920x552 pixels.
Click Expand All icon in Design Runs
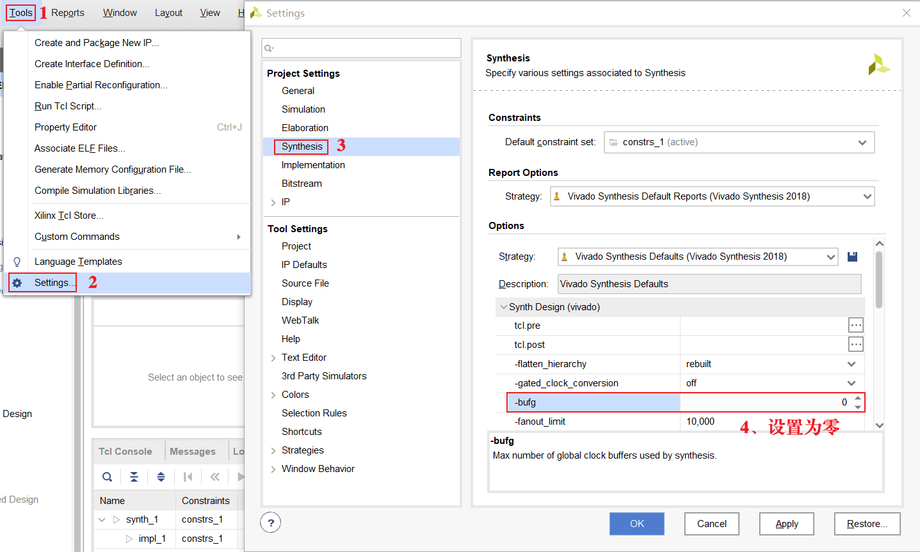tap(161, 477)
